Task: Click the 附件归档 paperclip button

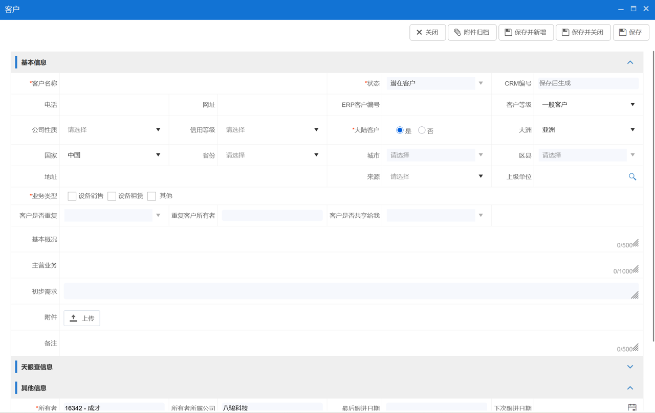Action: coord(471,32)
